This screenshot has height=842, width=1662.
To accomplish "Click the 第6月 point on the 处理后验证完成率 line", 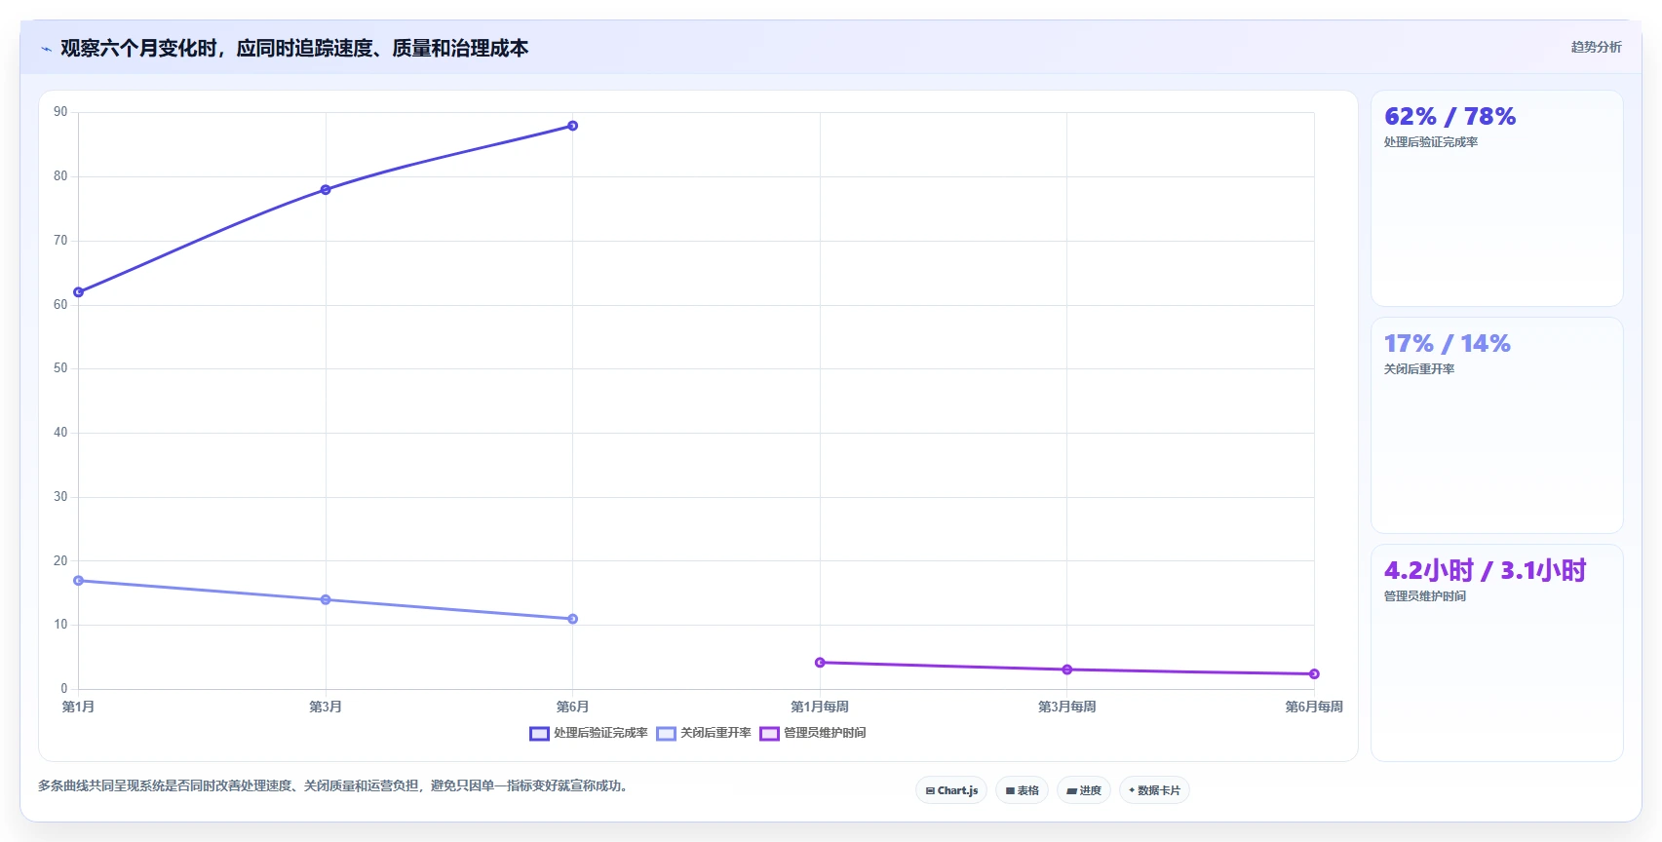I will click(573, 126).
